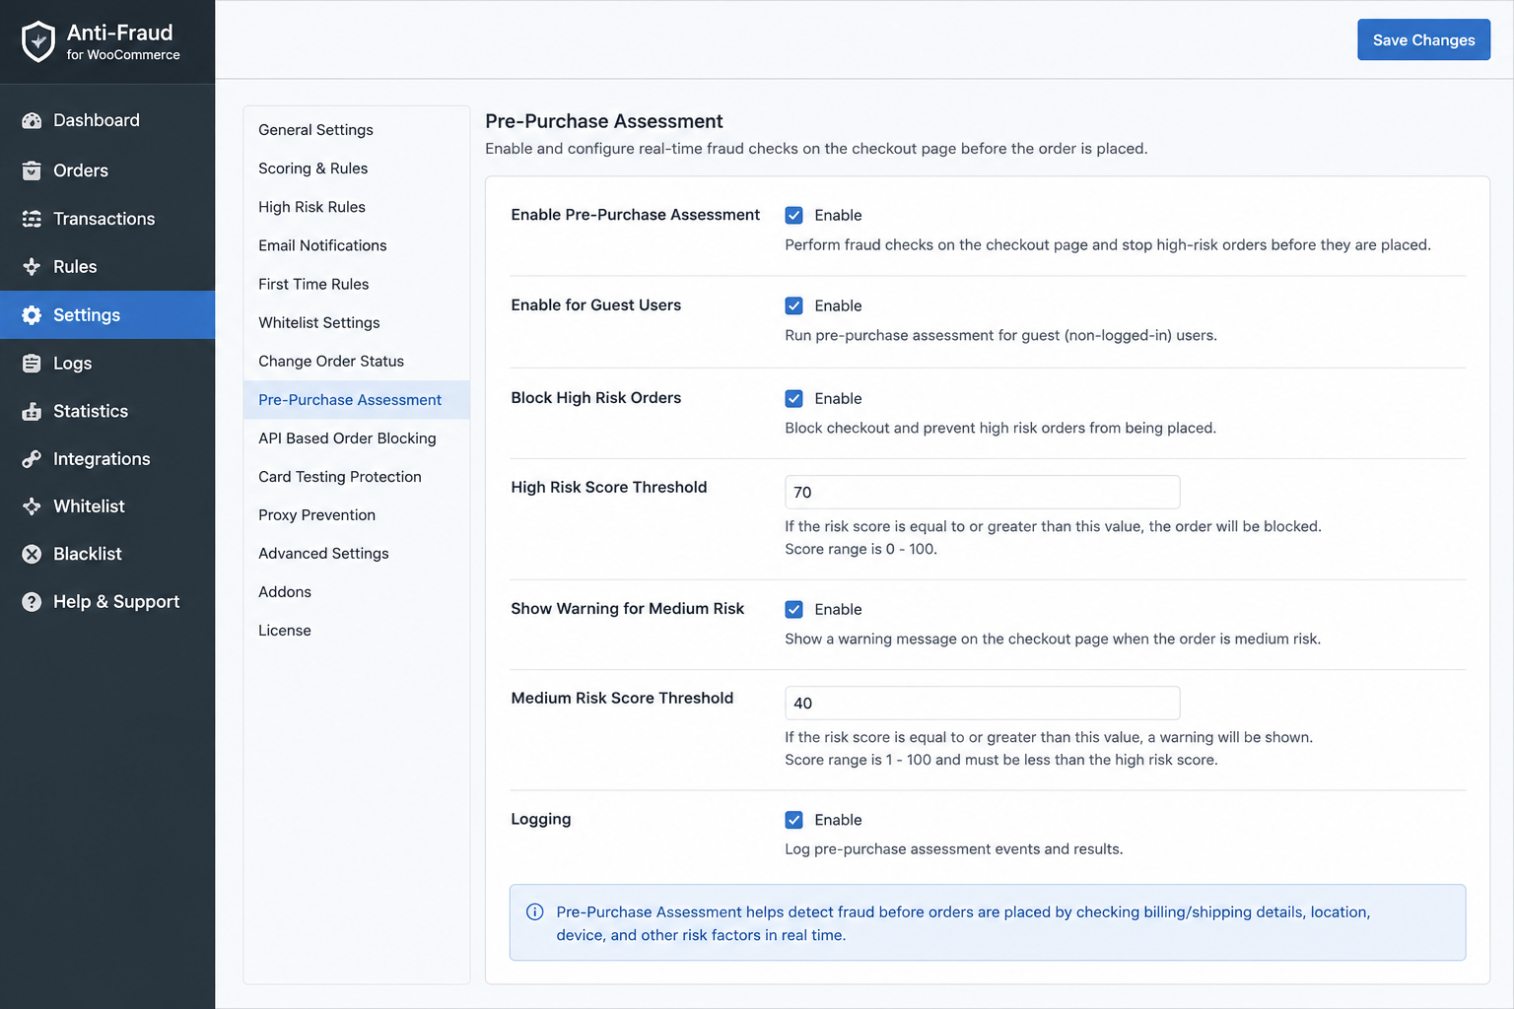Click the Integrations link icon

(32, 459)
